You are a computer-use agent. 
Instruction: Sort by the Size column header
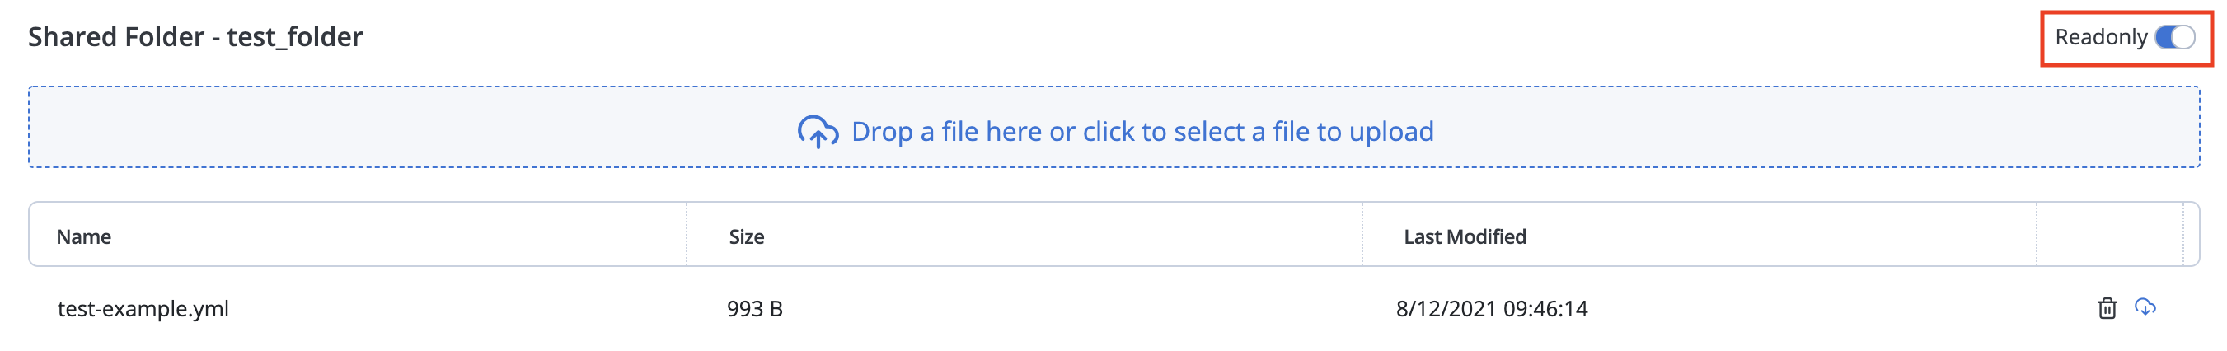(x=746, y=236)
